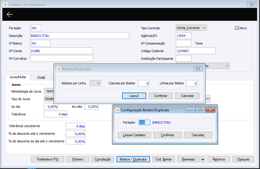Click the Boletos / Duplicata button

point(133,159)
